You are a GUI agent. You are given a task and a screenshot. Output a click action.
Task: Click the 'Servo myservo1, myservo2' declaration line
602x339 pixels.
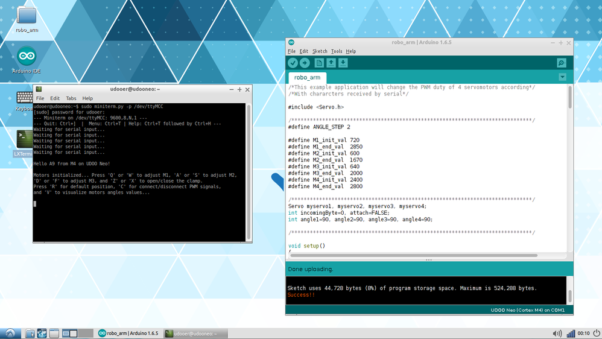click(358, 206)
